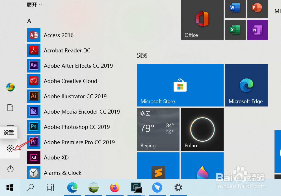Click the 浏览 group heading
The image size is (281, 196).
[x=142, y=56]
